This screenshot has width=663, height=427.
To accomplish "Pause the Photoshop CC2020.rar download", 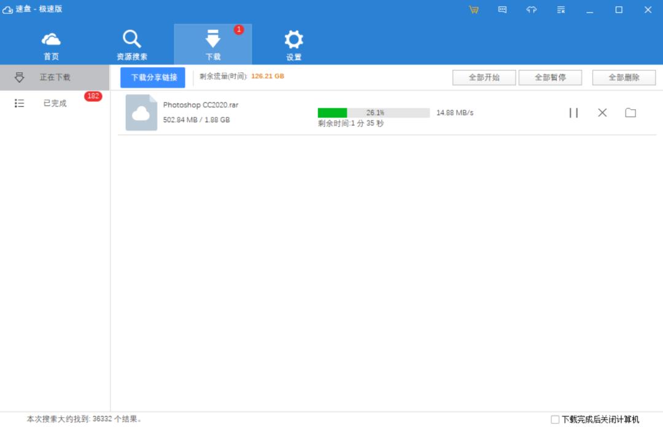I will click(x=573, y=112).
